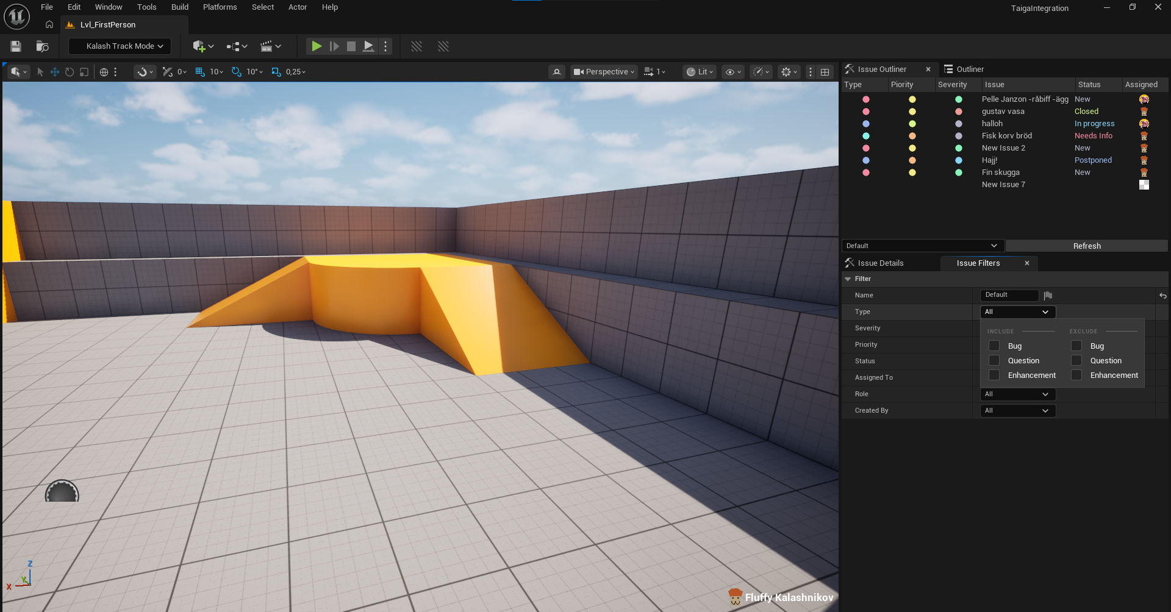This screenshot has width=1171, height=612.
Task: Click the Refresh button
Action: tap(1086, 246)
